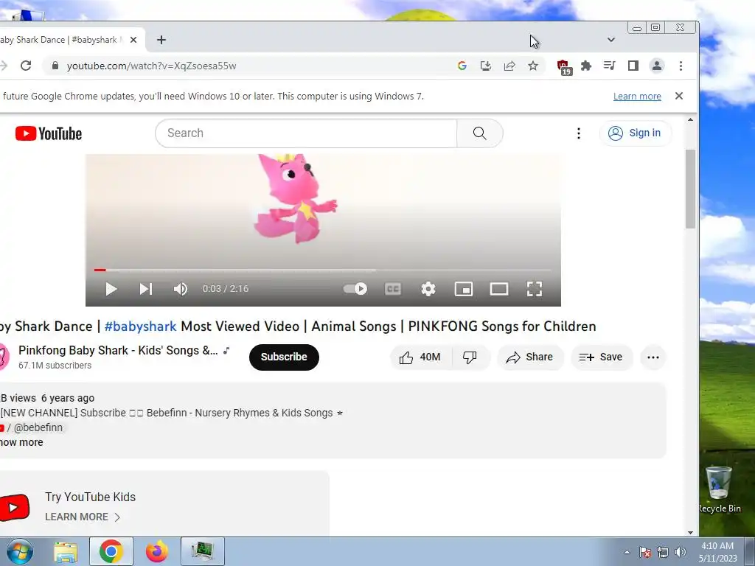Open tab search chevron

[611, 40]
